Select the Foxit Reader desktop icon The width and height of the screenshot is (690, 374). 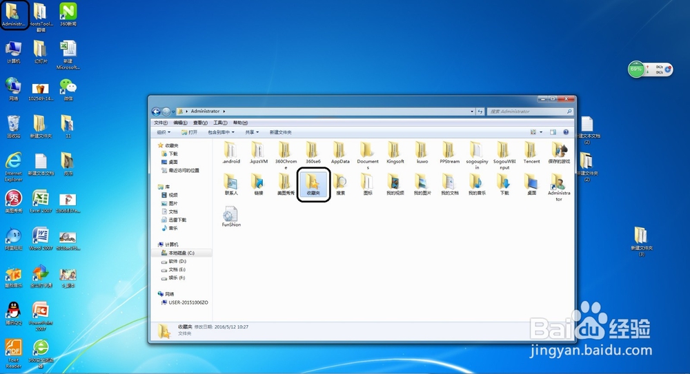coord(14,354)
